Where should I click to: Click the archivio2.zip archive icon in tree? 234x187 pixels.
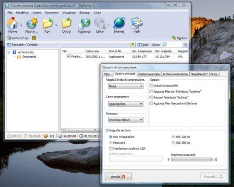(14, 52)
